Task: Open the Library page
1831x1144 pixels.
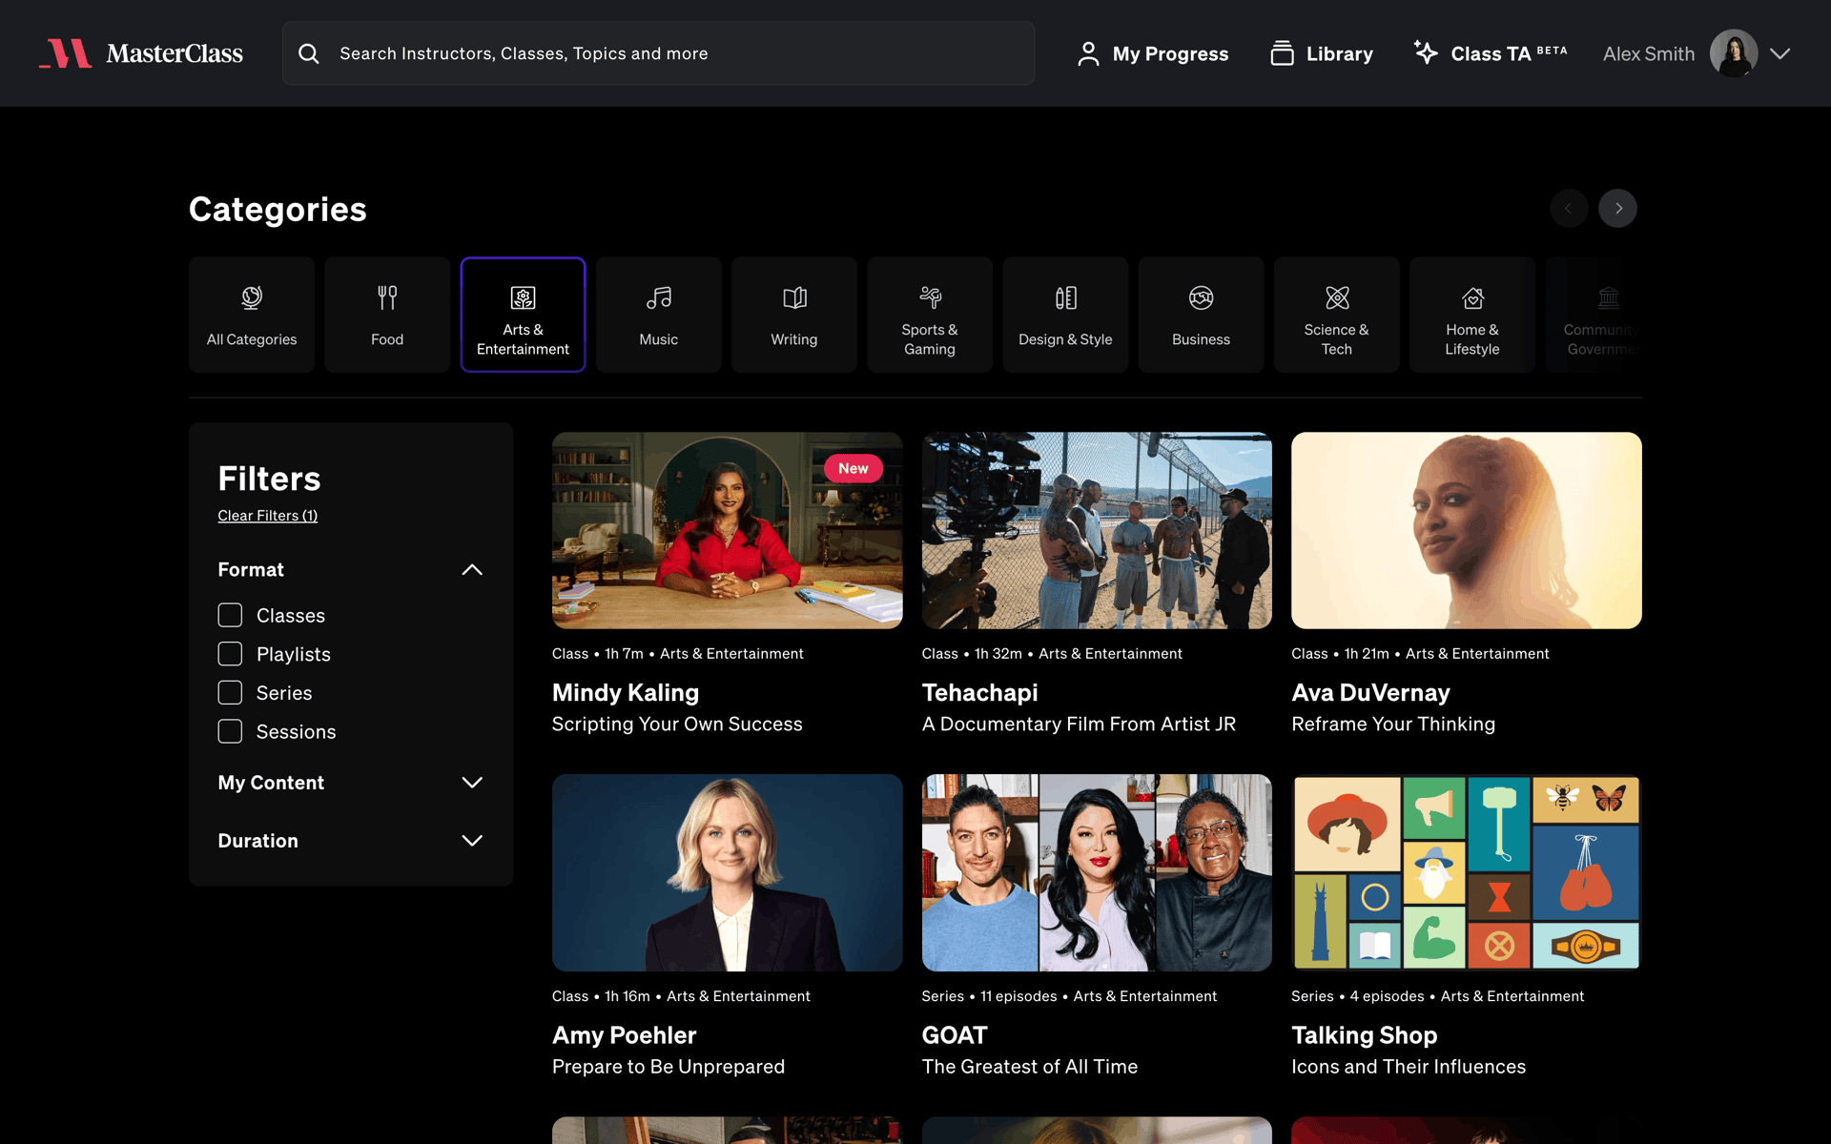Action: point(1322,53)
